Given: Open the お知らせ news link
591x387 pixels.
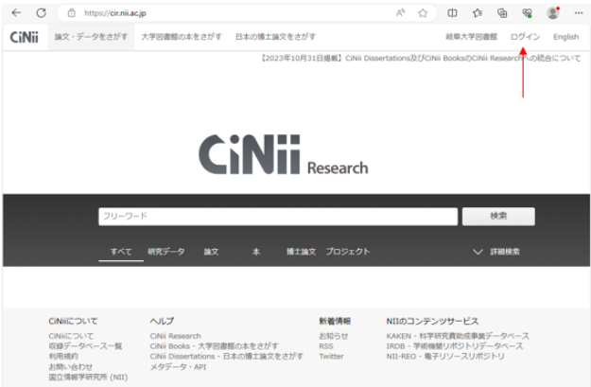Looking at the screenshot, I should (334, 336).
